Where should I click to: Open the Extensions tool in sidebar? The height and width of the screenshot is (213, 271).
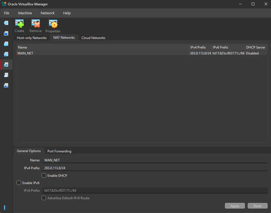pyautogui.click(x=6, y=44)
